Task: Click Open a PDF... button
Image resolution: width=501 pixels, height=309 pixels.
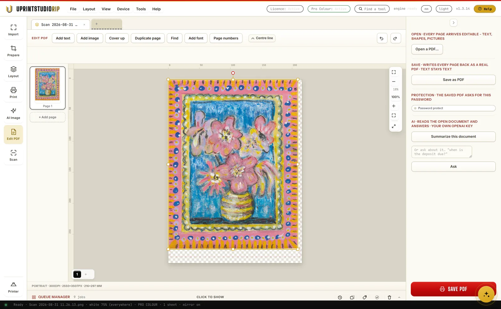Action: (427, 49)
